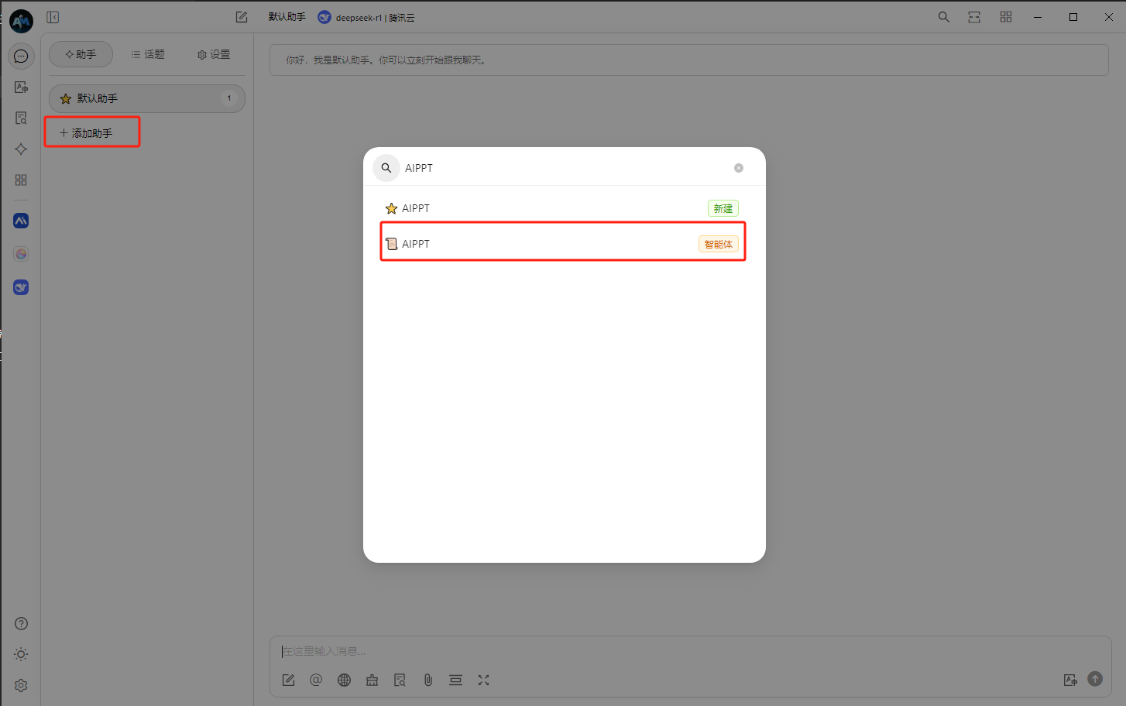
Task: Launch the colorful round app icon in sidebar
Action: [x=21, y=254]
